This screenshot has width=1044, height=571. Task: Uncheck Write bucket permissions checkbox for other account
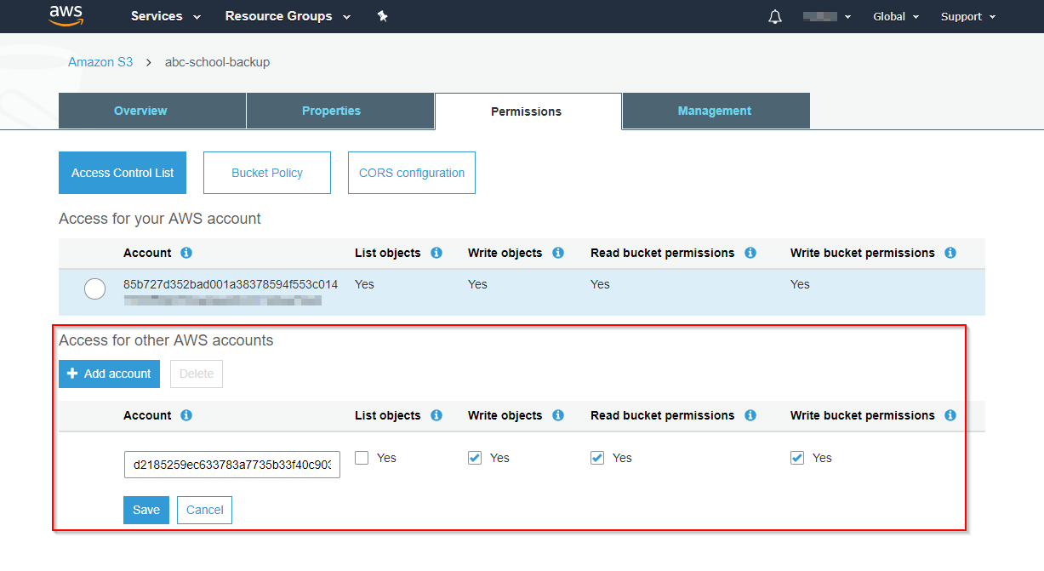(797, 458)
